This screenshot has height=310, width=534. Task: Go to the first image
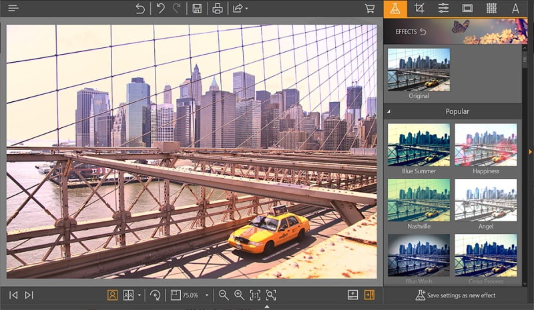13,295
